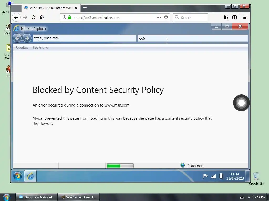This screenshot has height=201, width=269.
Task: Select the Recycle Bin desktop icon
Action: (256, 178)
